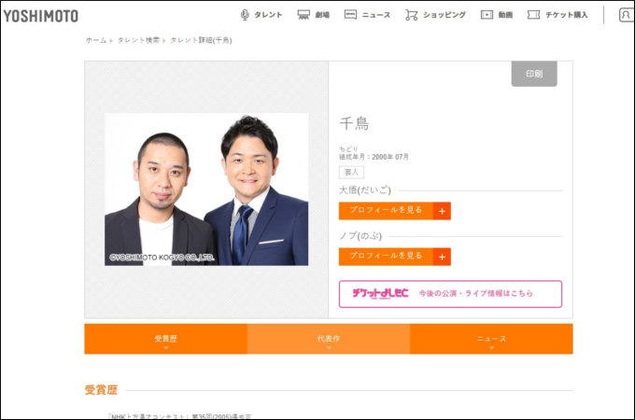The image size is (635, 420).
Task: Open the チケット購入 menu label
Action: (567, 15)
